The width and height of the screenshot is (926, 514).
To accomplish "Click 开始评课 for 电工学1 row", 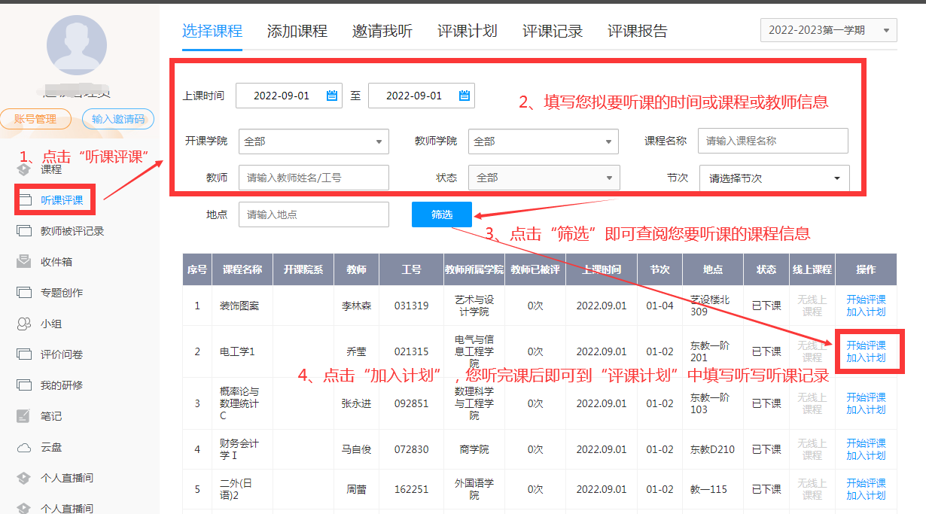I will pos(866,345).
